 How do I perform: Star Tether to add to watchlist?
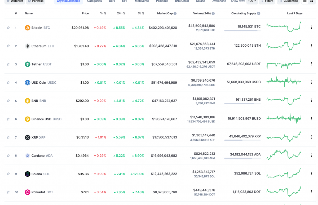point(8,64)
